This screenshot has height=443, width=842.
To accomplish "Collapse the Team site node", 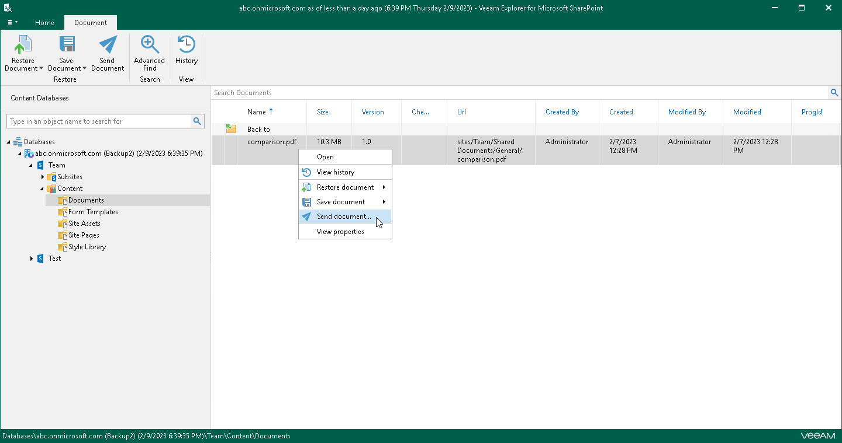I will tap(31, 165).
